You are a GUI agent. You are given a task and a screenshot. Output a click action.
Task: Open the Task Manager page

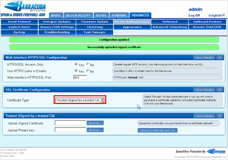[94, 32]
